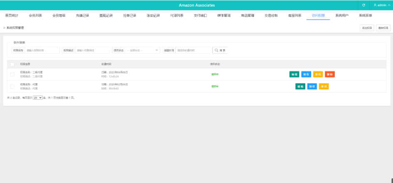Click the Amazon Associates title
This screenshot has width=393, height=183.
pyautogui.click(x=197, y=5)
